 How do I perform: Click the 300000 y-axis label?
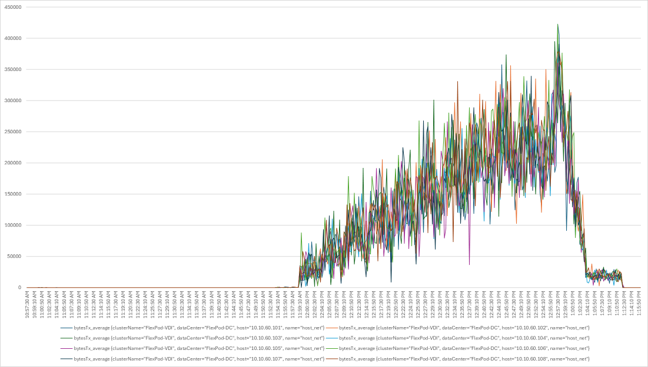pyautogui.click(x=12, y=100)
